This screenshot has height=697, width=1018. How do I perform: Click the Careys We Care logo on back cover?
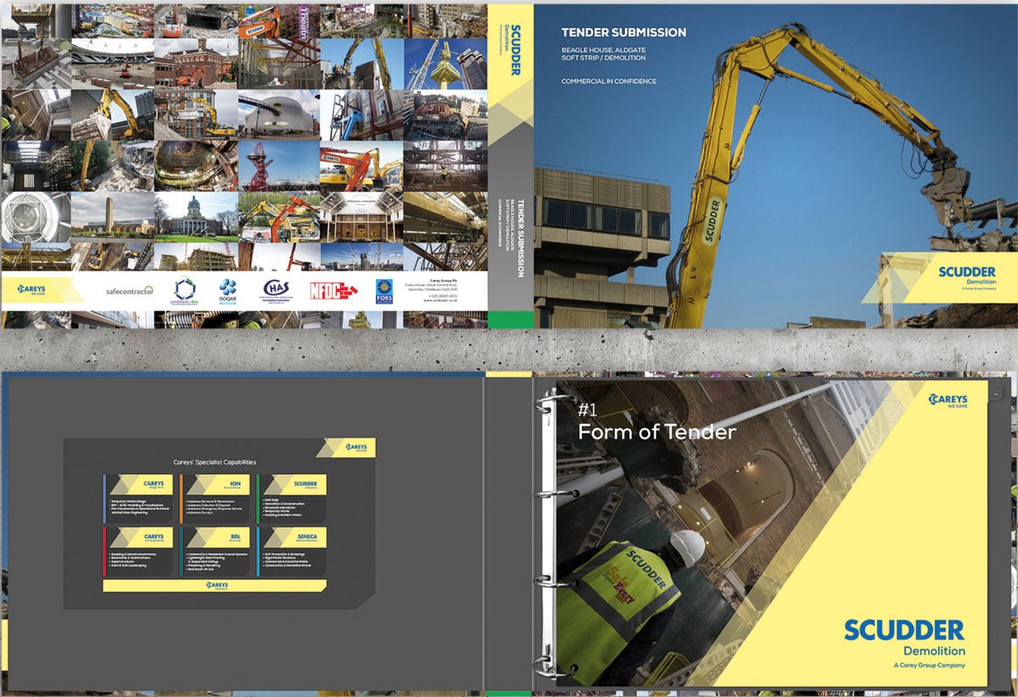(x=30, y=290)
